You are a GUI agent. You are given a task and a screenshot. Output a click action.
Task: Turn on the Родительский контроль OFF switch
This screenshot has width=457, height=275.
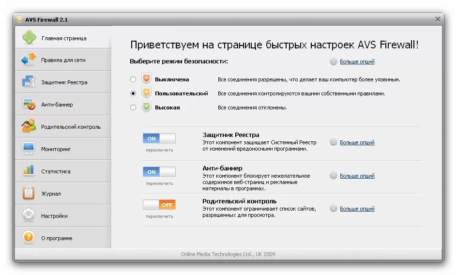click(159, 204)
